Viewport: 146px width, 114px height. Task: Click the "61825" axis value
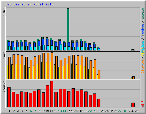[4, 12]
